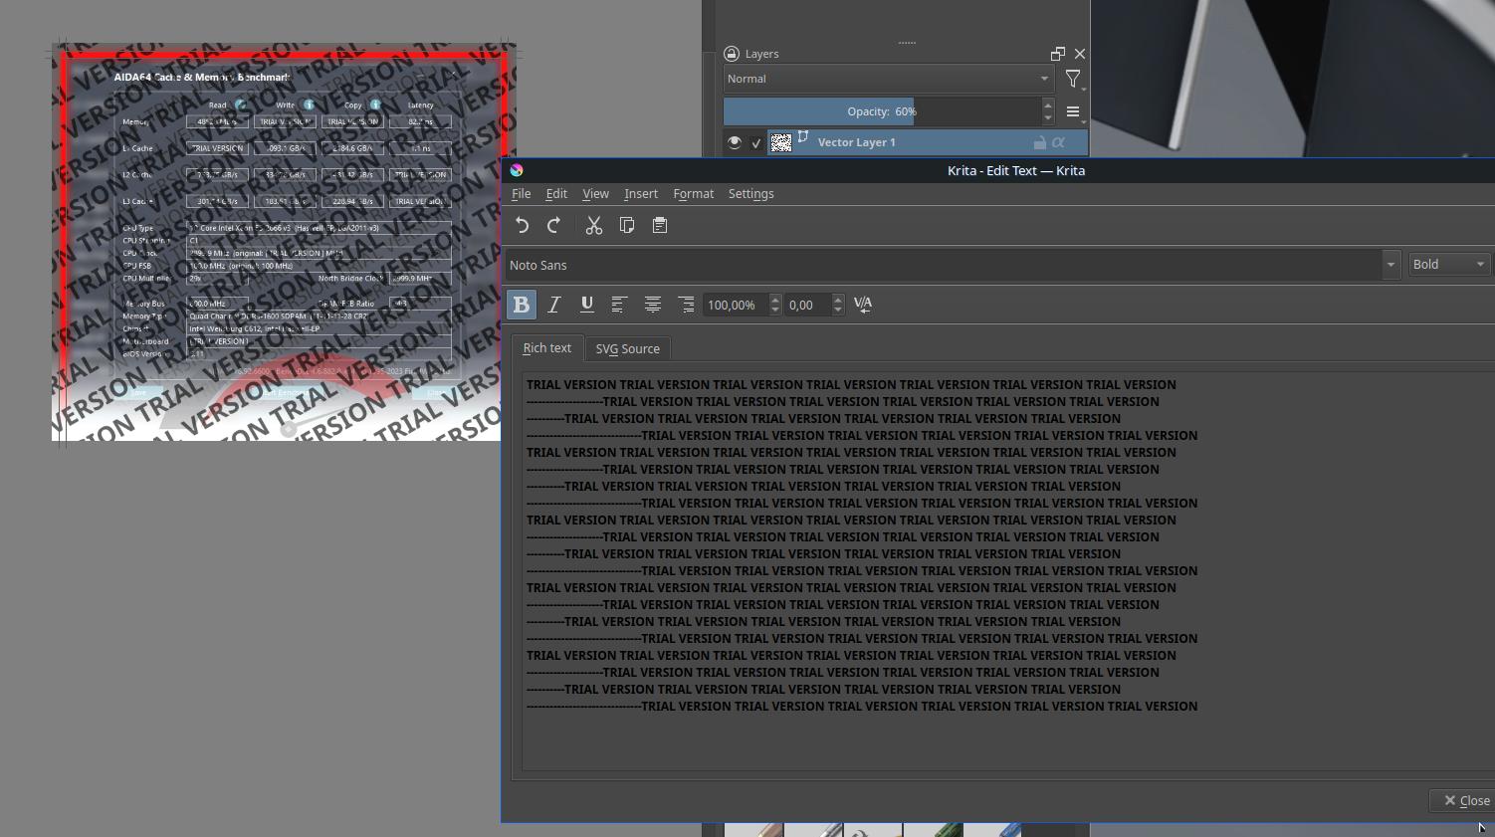Undo the last text edit
The width and height of the screenshot is (1495, 837).
pyautogui.click(x=523, y=226)
